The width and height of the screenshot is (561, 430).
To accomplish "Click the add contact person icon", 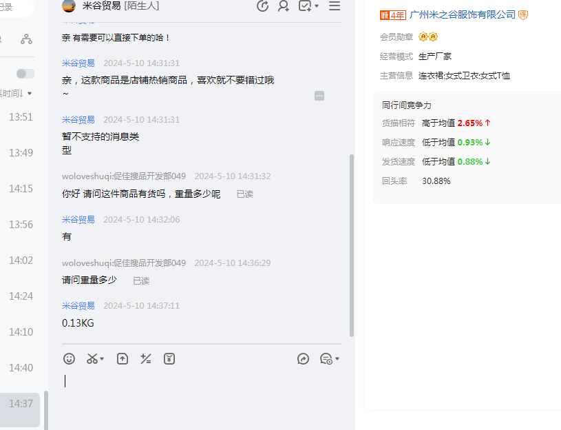I will 283,6.
